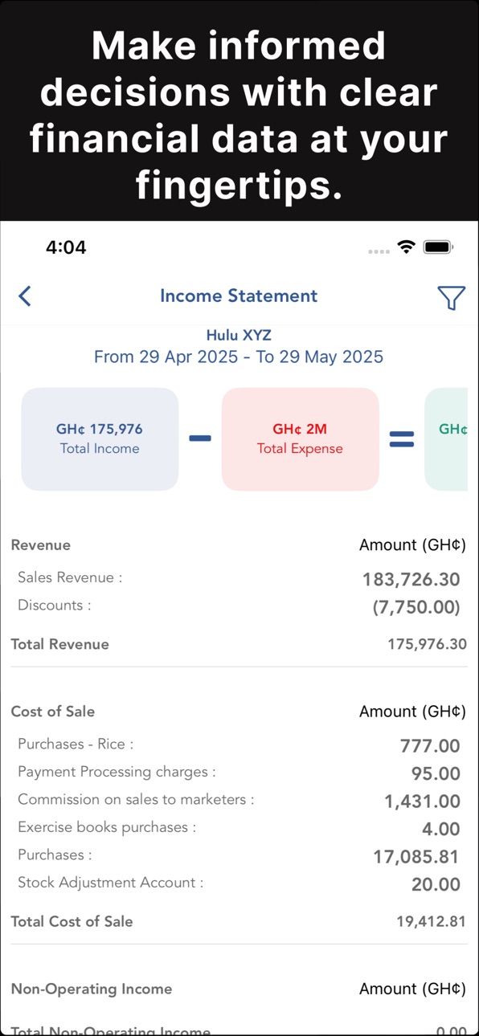Select Purchases - Rice row

point(239,745)
